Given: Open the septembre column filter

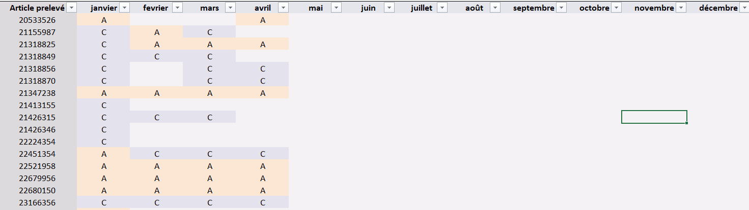Looking at the screenshot, I should click(561, 8).
